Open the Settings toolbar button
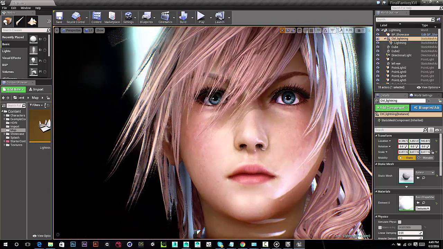The width and height of the screenshot is (443, 249). (x=128, y=18)
